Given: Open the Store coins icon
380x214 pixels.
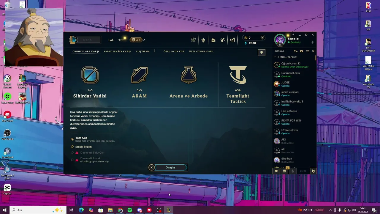Looking at the screenshot, I should (233, 40).
